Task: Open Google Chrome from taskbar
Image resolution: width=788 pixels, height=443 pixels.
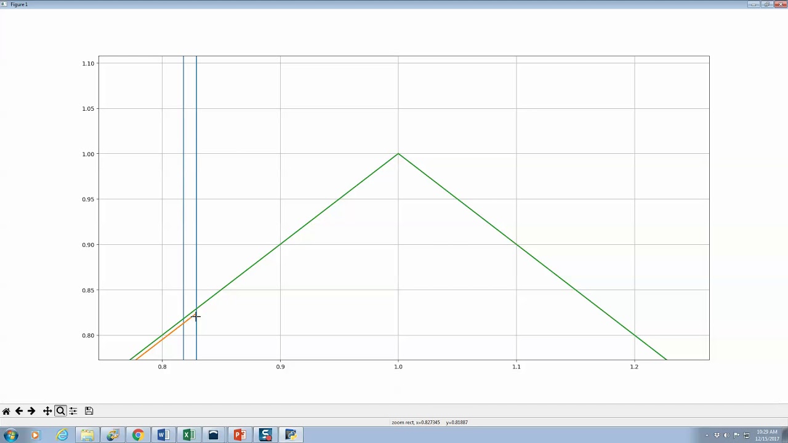Action: click(x=138, y=436)
